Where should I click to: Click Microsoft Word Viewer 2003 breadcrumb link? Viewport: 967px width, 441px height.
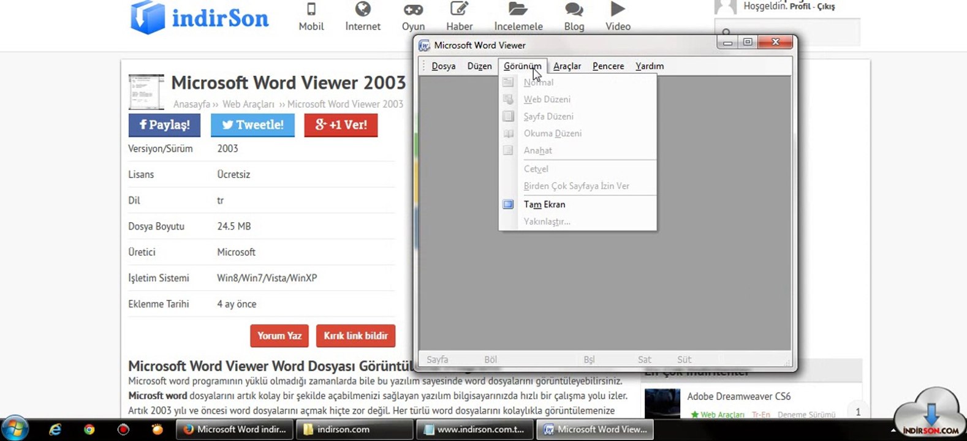pyautogui.click(x=345, y=104)
